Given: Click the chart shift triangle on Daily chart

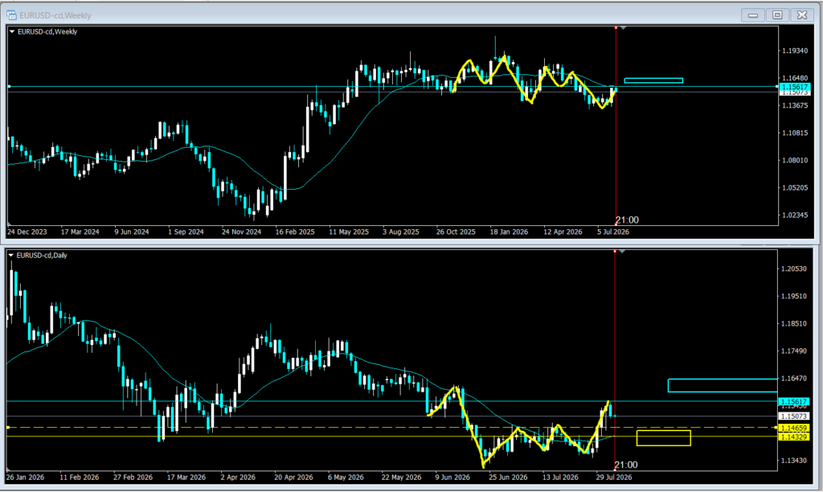Looking at the screenshot, I should (x=621, y=252).
